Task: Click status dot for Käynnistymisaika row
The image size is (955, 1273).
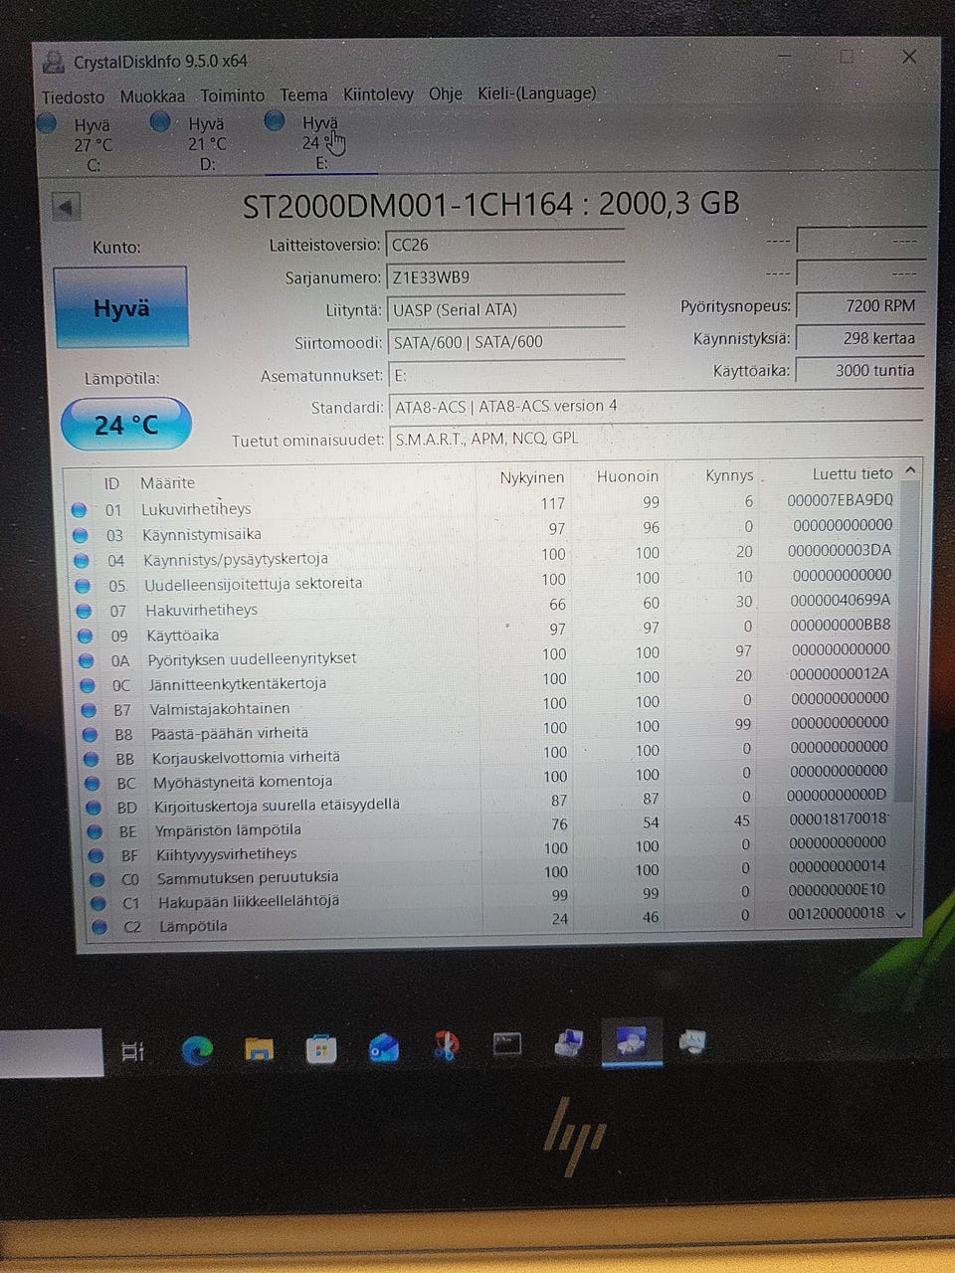Action: pos(80,535)
